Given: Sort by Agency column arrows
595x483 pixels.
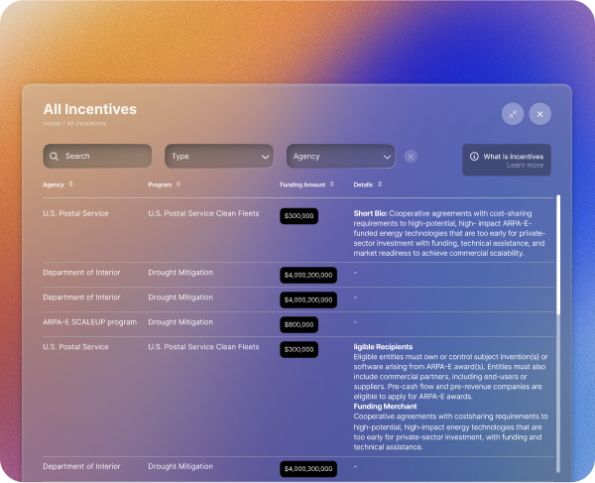Looking at the screenshot, I should [70, 184].
